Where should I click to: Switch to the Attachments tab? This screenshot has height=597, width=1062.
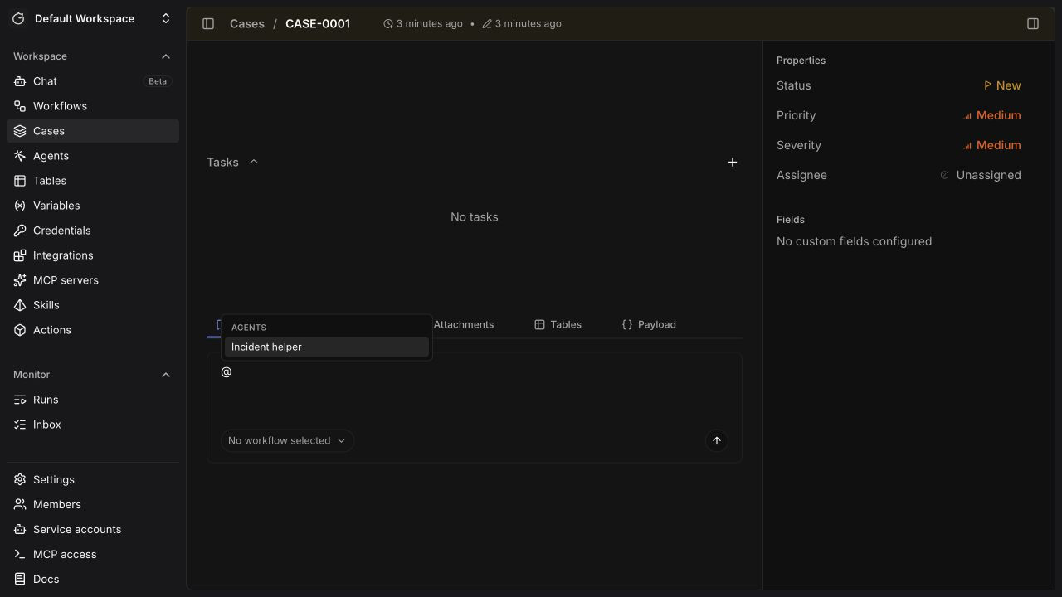click(x=463, y=324)
